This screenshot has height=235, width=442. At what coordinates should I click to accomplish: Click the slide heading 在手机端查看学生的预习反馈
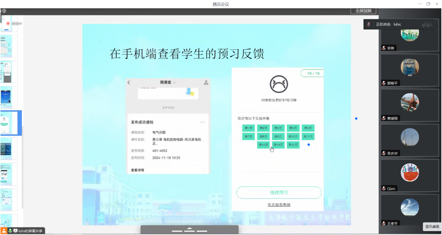pos(187,53)
